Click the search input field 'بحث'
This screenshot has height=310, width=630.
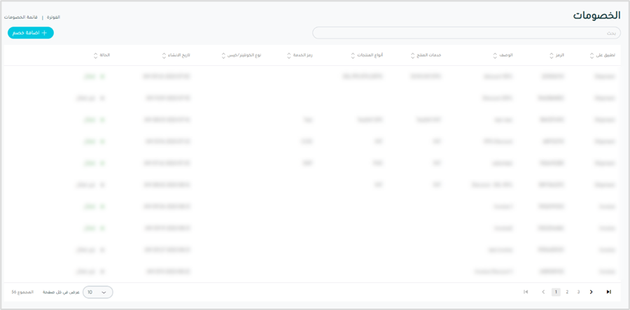pos(465,33)
